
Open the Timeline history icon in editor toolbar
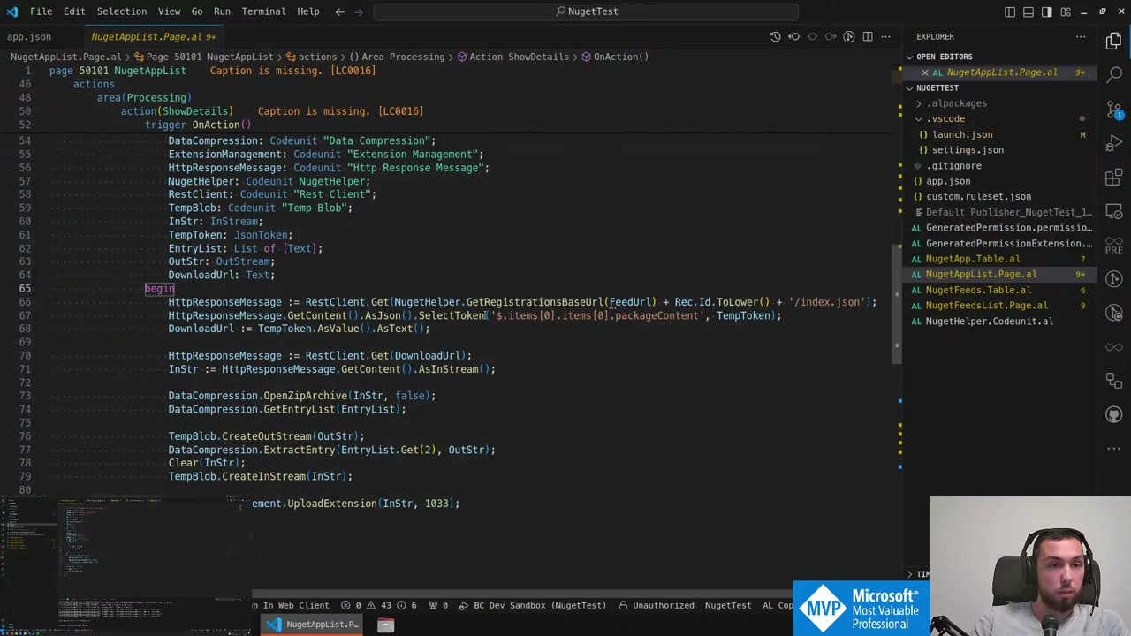[x=775, y=36]
